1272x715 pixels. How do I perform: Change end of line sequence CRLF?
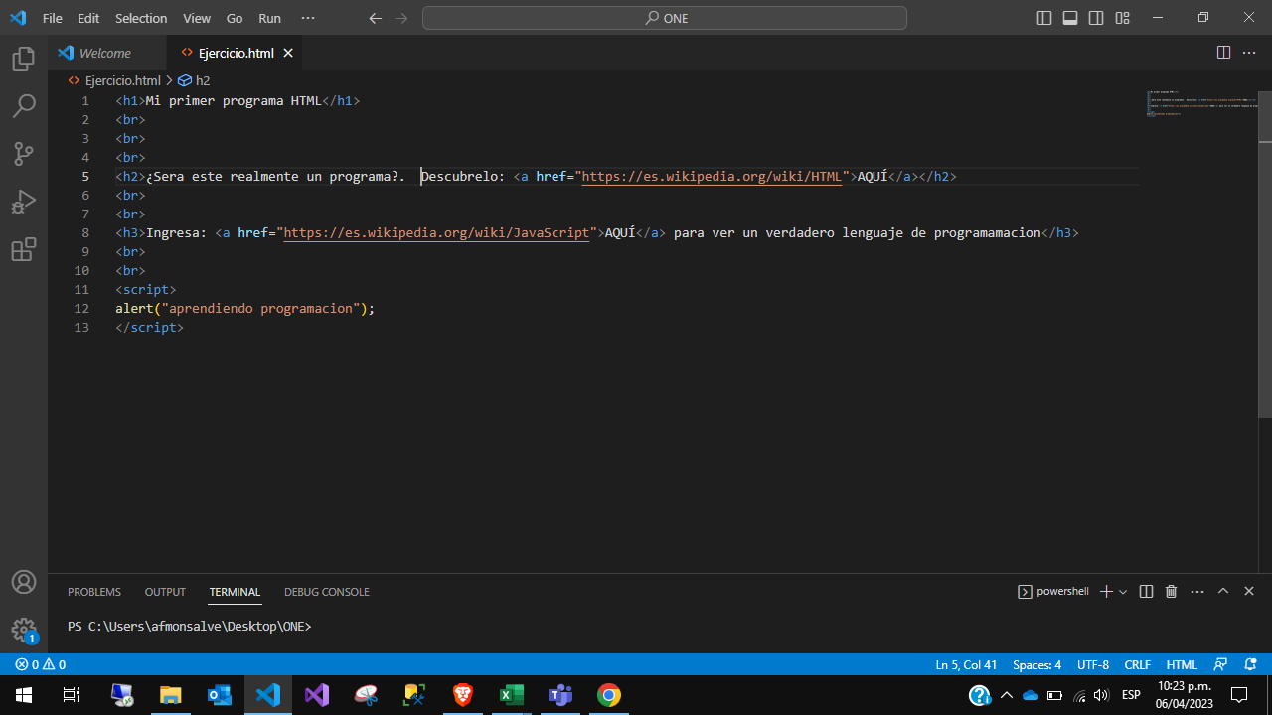tap(1138, 665)
